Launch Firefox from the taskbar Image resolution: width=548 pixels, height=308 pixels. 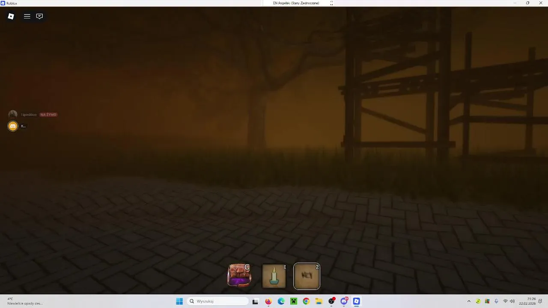point(268,301)
